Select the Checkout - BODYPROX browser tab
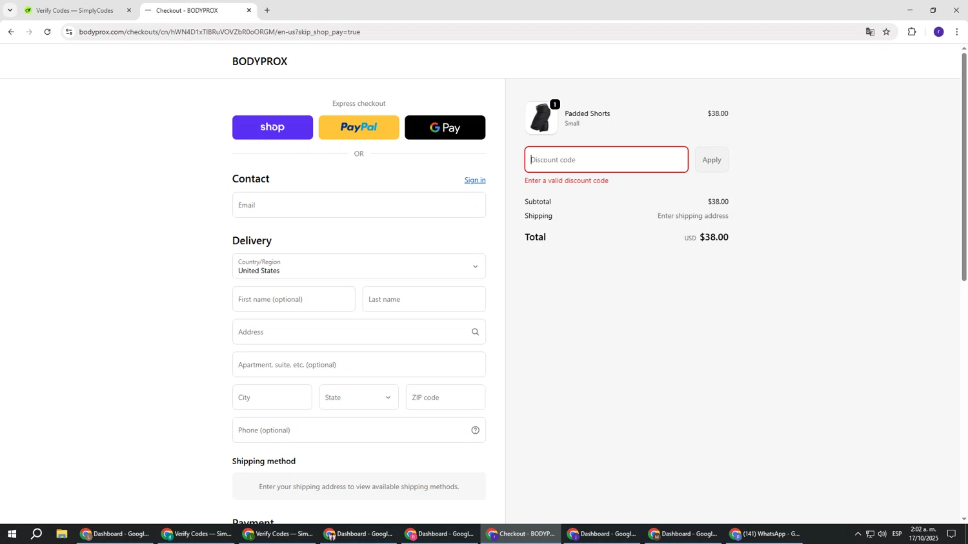 click(187, 10)
